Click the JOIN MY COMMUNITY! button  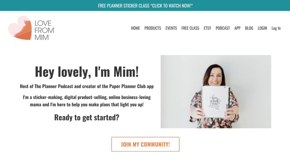145,144
